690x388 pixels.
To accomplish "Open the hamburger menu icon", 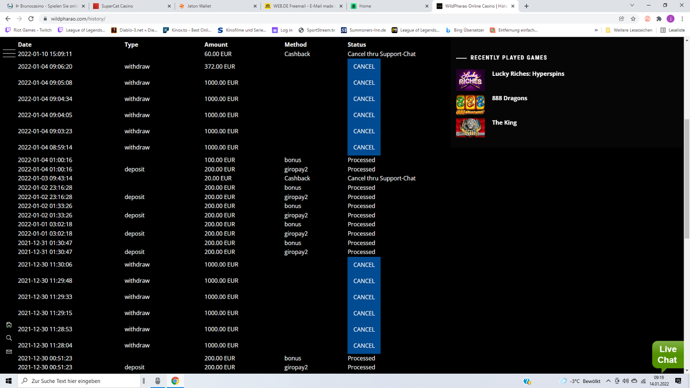I will (x=9, y=54).
